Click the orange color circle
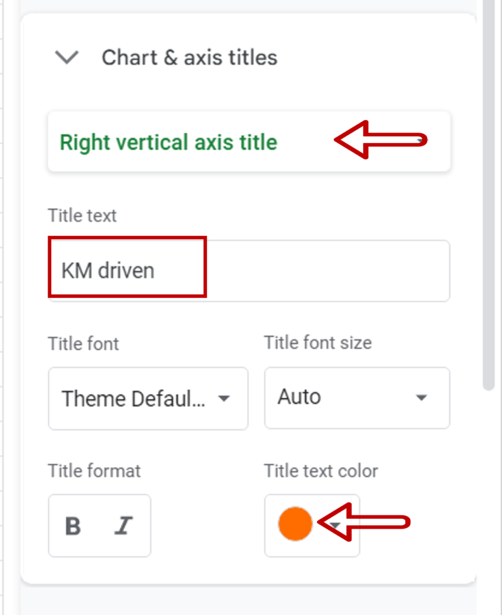Screen dimensions: 502x615 pyautogui.click(x=295, y=524)
